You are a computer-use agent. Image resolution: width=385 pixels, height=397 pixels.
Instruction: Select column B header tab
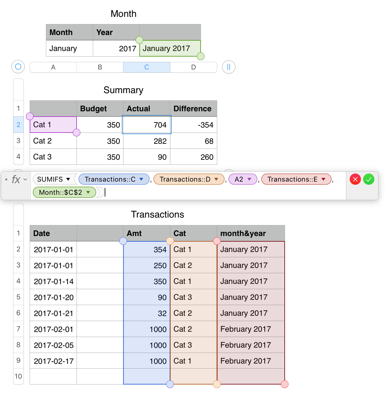100,67
